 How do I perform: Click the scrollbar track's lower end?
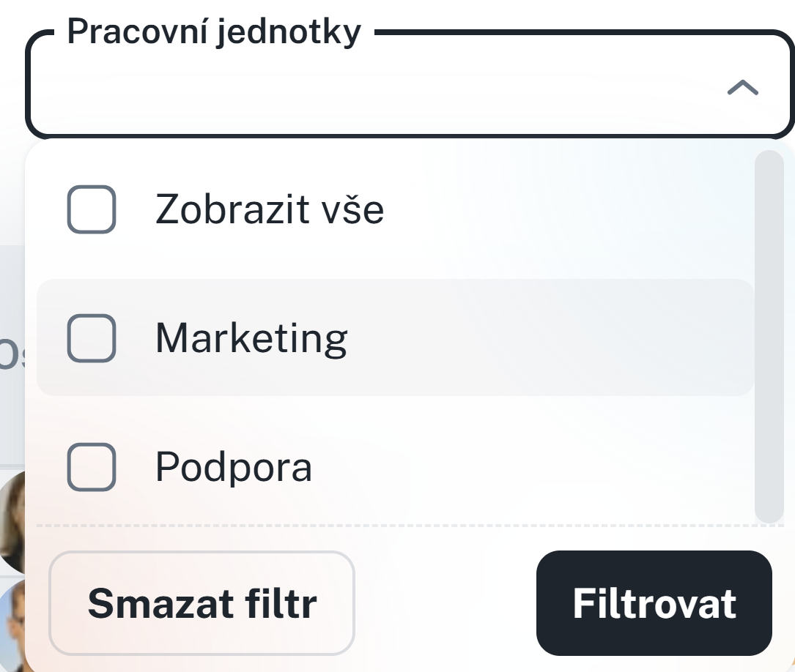[769, 505]
